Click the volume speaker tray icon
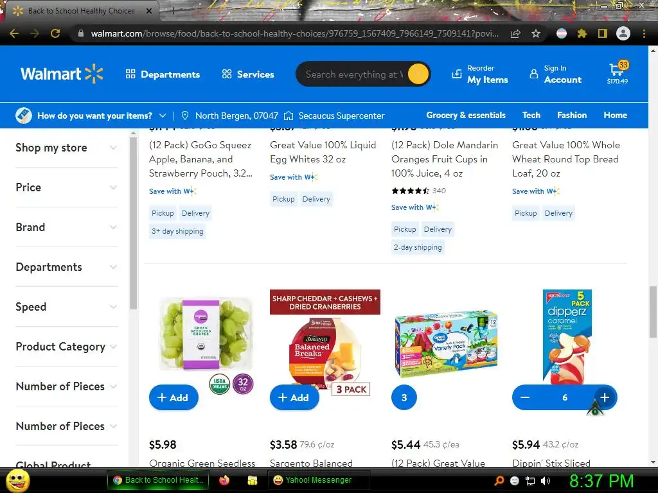 click(x=546, y=481)
